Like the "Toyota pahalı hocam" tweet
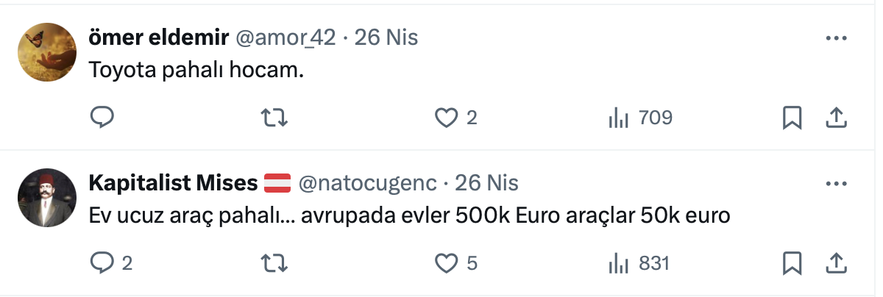This screenshot has height=297, width=883. coord(447,118)
